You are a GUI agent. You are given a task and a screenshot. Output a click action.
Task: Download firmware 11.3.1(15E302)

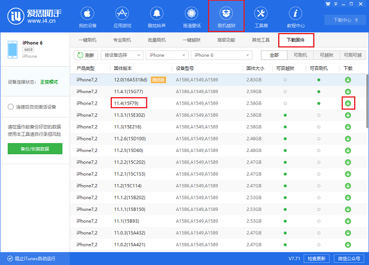(348, 115)
